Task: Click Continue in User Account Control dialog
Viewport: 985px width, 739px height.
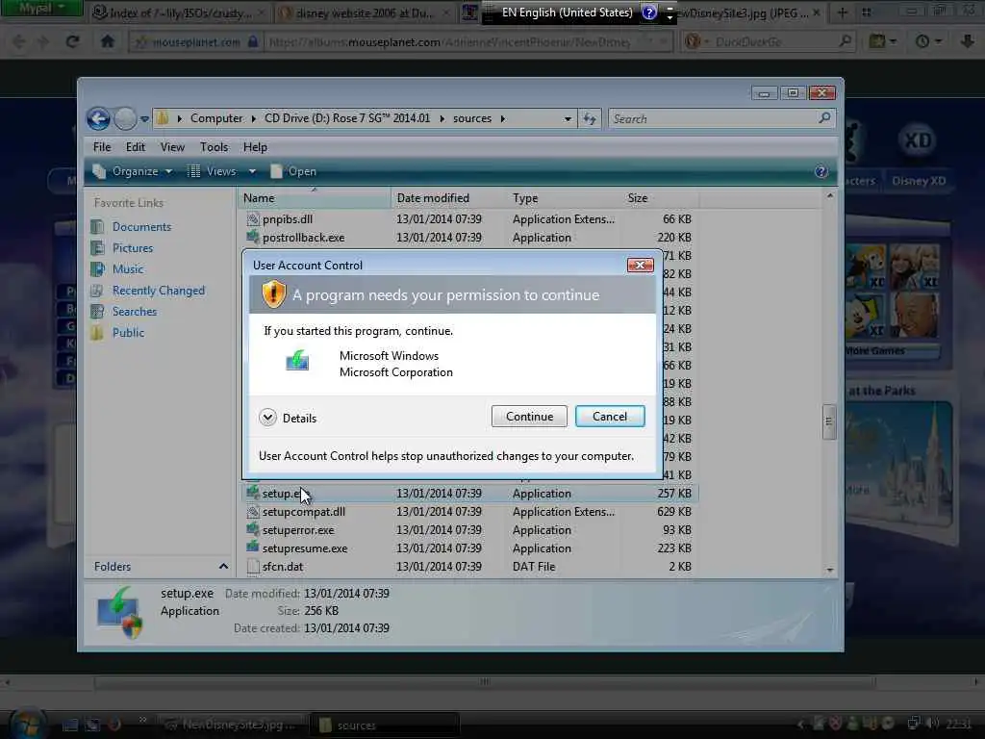Action: coord(529,417)
